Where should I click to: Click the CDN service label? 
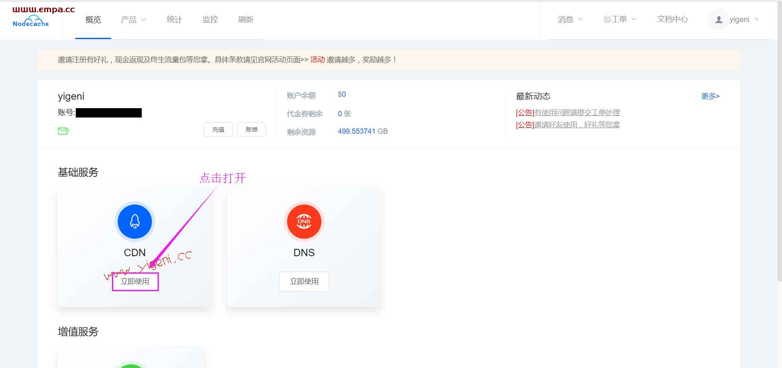coord(135,253)
